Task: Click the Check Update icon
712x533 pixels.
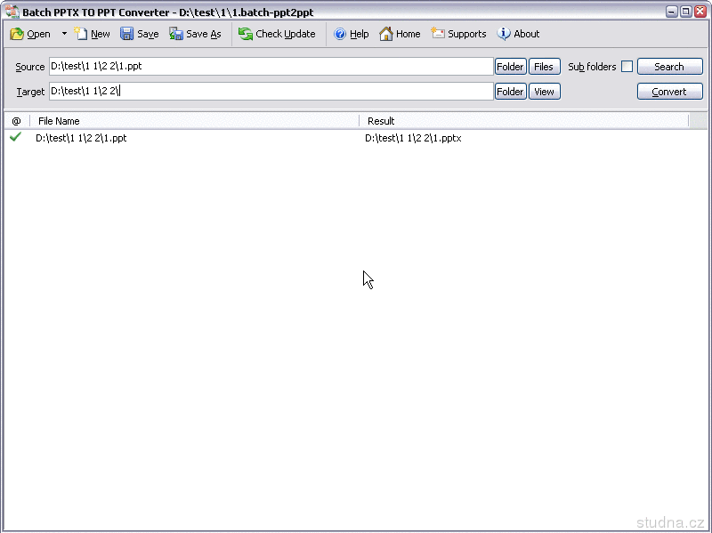Action: click(246, 34)
